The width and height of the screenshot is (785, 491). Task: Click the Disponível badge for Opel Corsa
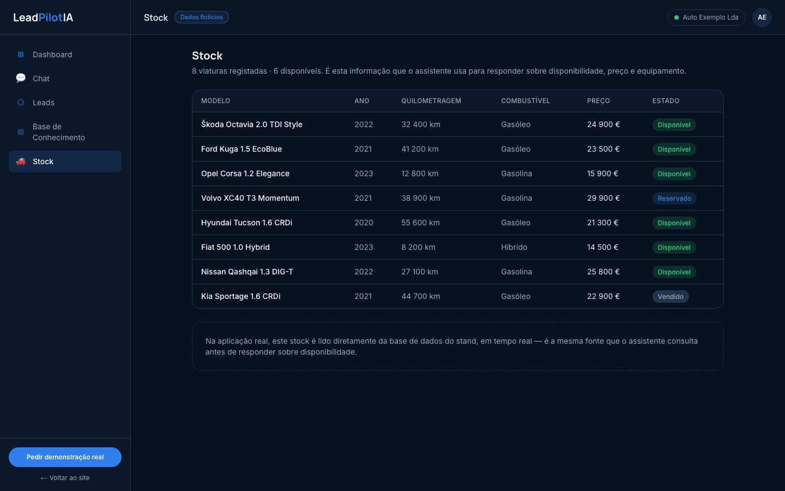[674, 174]
